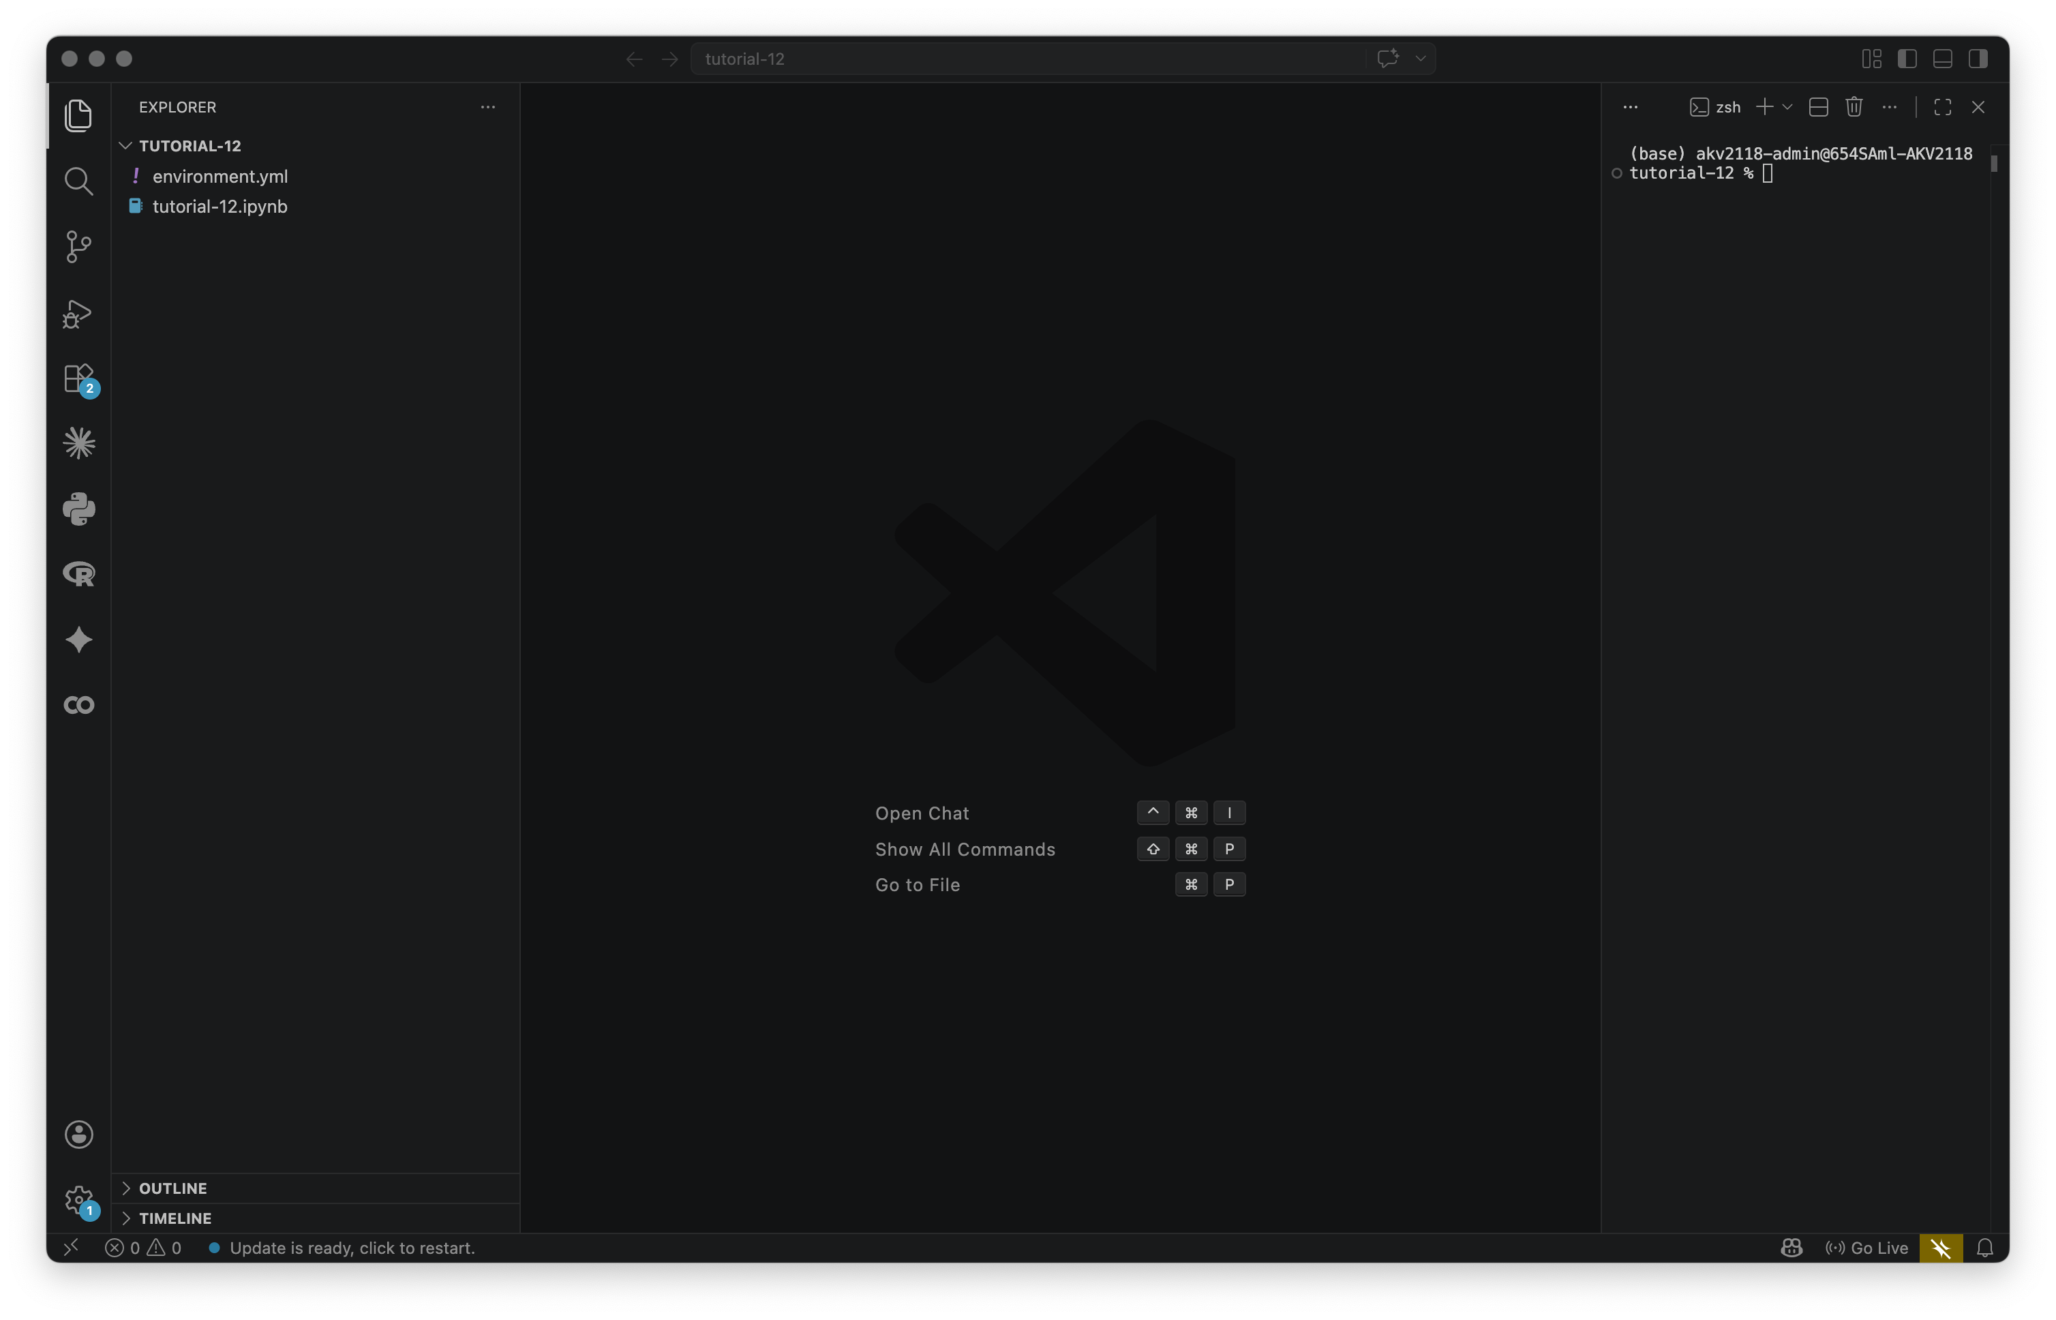Go back using navigation arrow
This screenshot has width=2056, height=1320.
(634, 58)
